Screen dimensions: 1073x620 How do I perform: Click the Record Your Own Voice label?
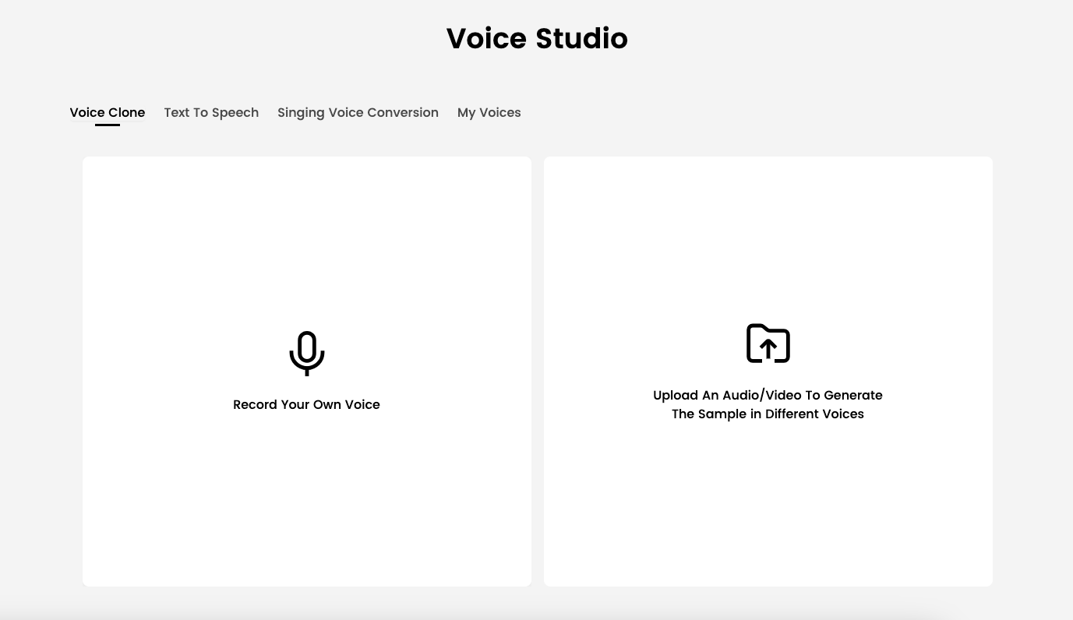point(306,404)
